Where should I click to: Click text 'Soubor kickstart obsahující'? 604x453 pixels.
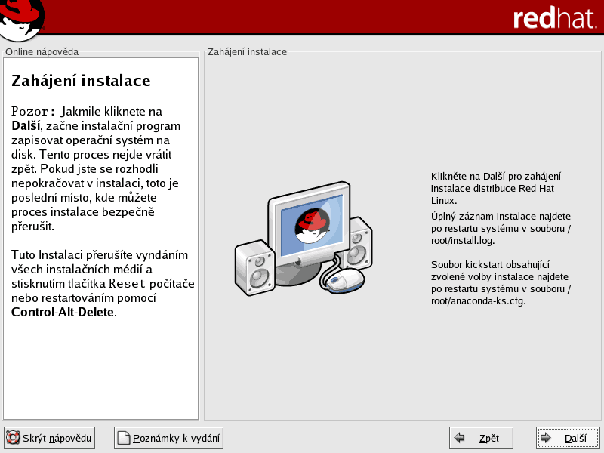[x=490, y=265]
